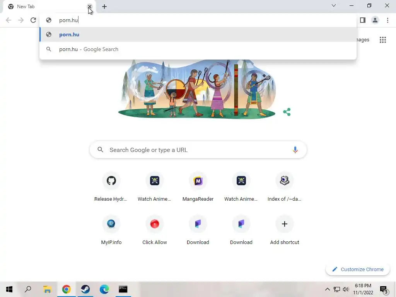
Task: Click the Search Google or type a URL box
Action: 198,150
